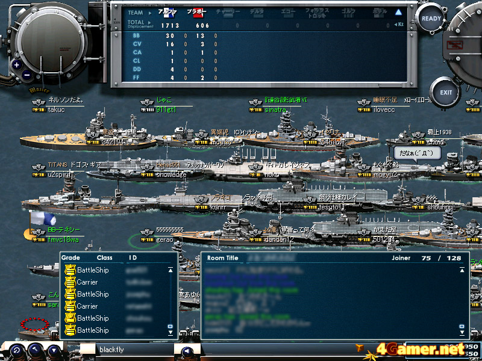This screenshot has width=482, height=361.
Task: Select player u2spirit's name tag
Action: (66, 170)
